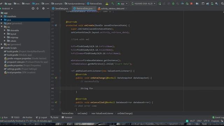Fold the addValueEventListener block in gutter

pyautogui.click(x=60, y=71)
